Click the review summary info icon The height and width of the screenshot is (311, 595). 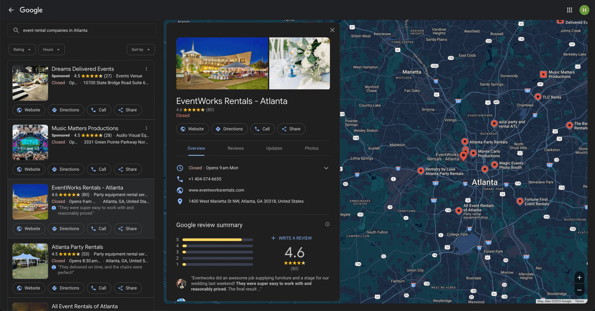[x=327, y=224]
